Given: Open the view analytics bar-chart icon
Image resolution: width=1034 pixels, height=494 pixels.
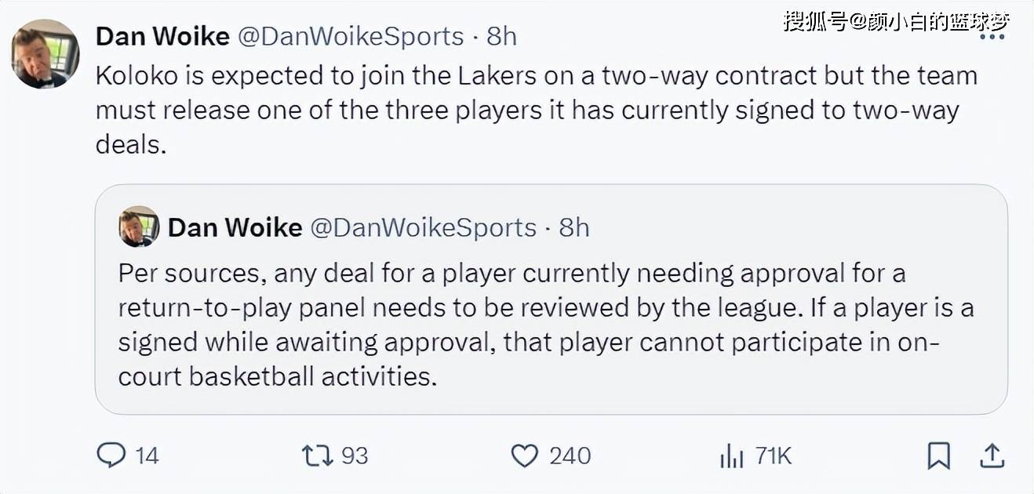Looking at the screenshot, I should point(731,456).
